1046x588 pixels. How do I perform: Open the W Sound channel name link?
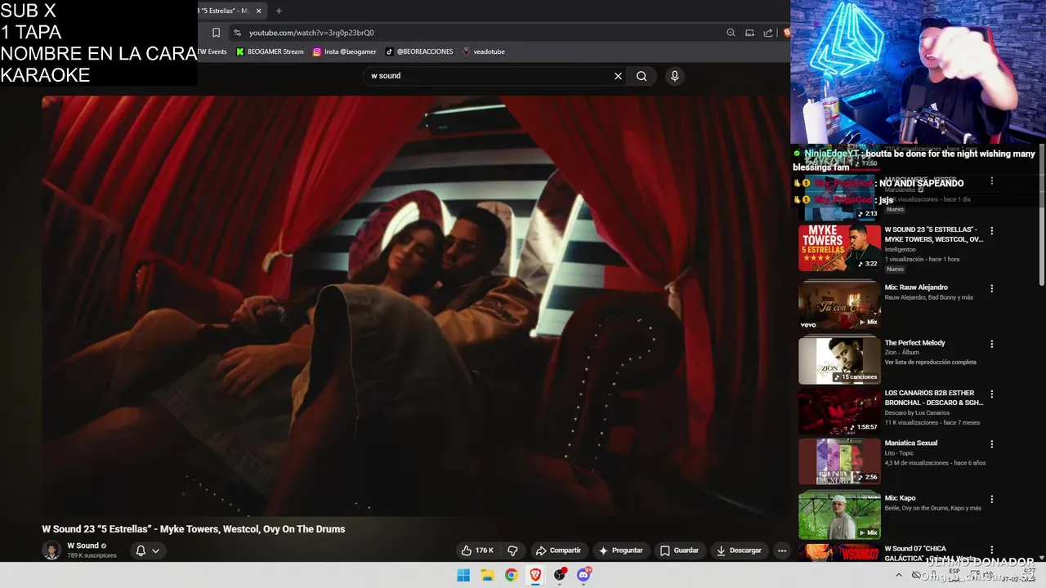[x=83, y=546]
